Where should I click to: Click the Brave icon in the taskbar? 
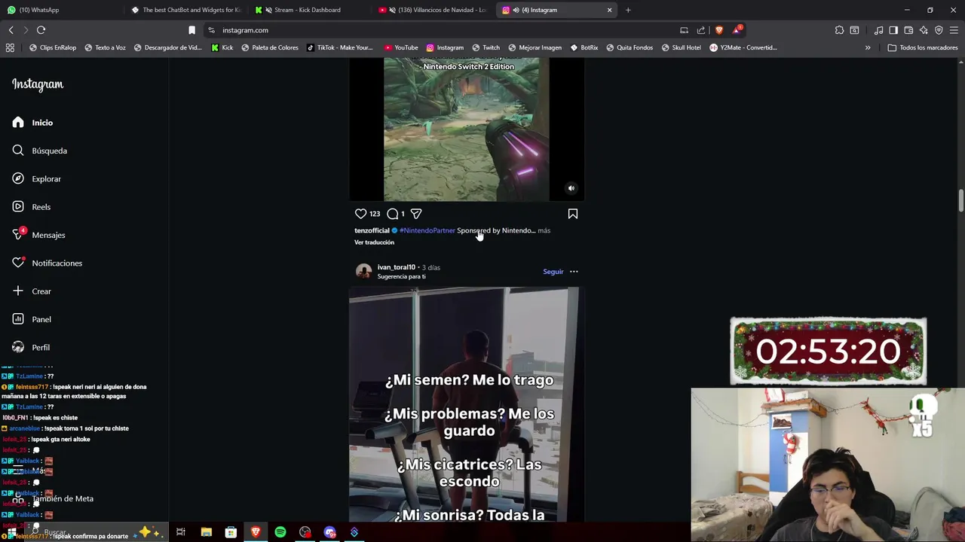256,532
